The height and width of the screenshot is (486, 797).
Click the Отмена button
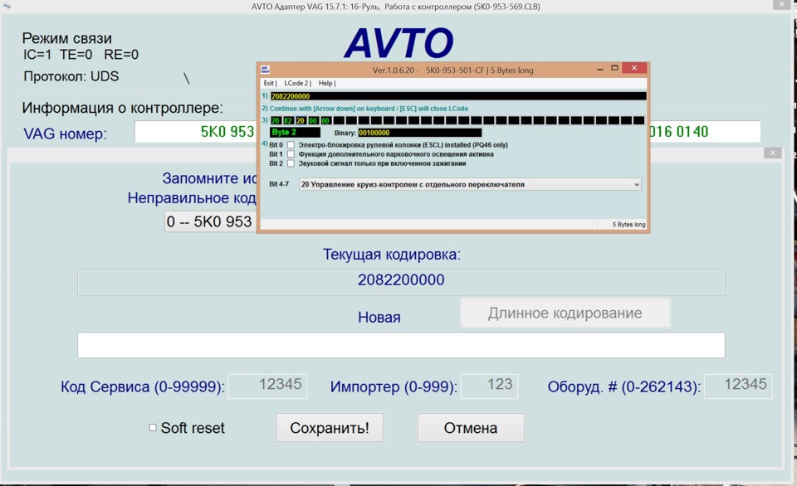pyautogui.click(x=471, y=428)
